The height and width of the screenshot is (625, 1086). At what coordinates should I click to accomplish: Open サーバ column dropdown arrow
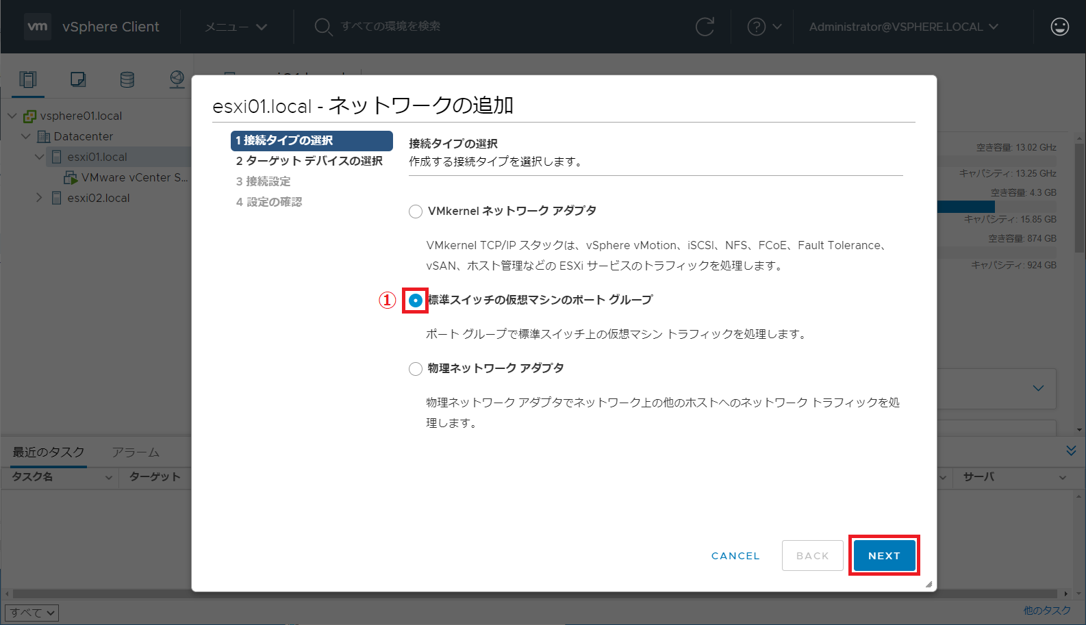point(1063,478)
